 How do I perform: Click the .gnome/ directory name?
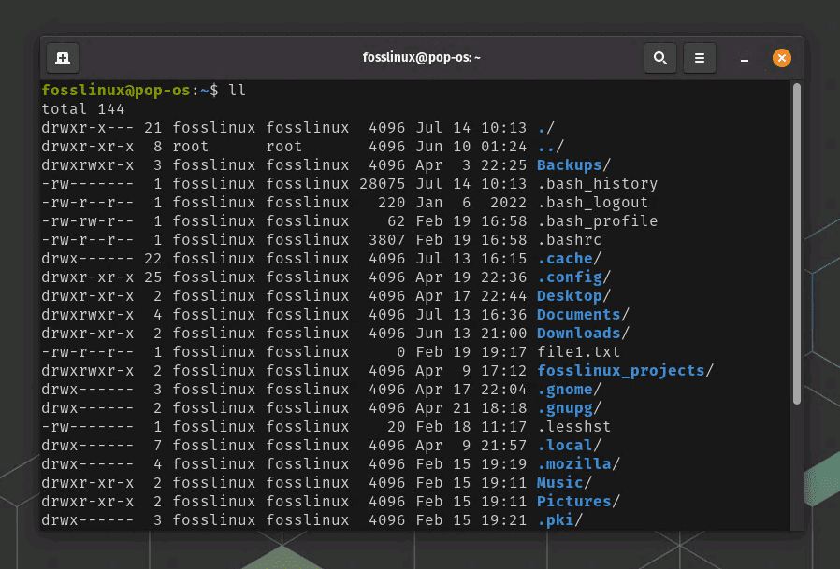(x=570, y=390)
